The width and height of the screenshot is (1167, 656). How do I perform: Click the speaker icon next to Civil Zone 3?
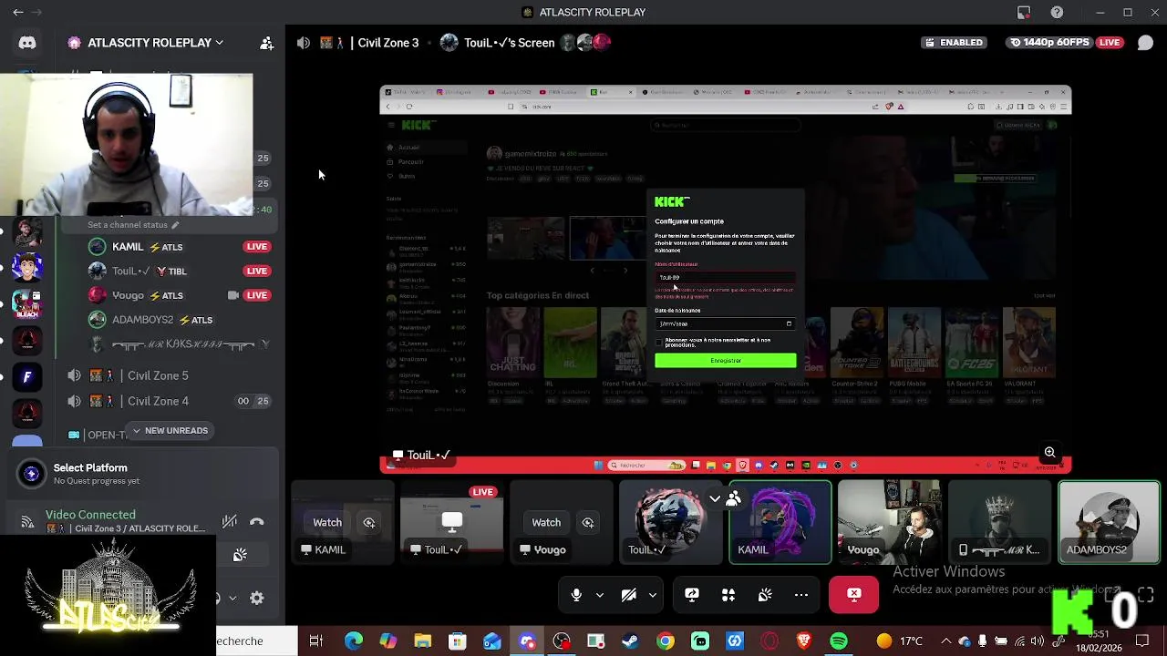pyautogui.click(x=304, y=43)
